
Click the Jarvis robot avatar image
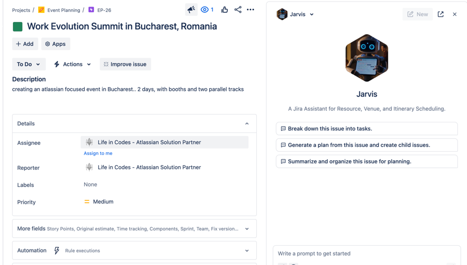tap(367, 58)
